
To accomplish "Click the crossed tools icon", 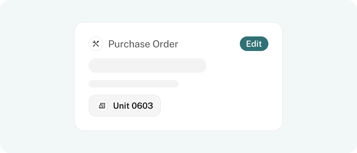I will 96,44.
